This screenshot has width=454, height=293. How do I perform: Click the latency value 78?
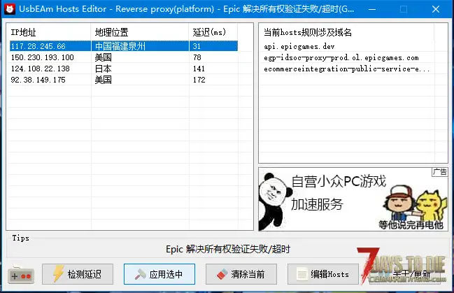197,57
